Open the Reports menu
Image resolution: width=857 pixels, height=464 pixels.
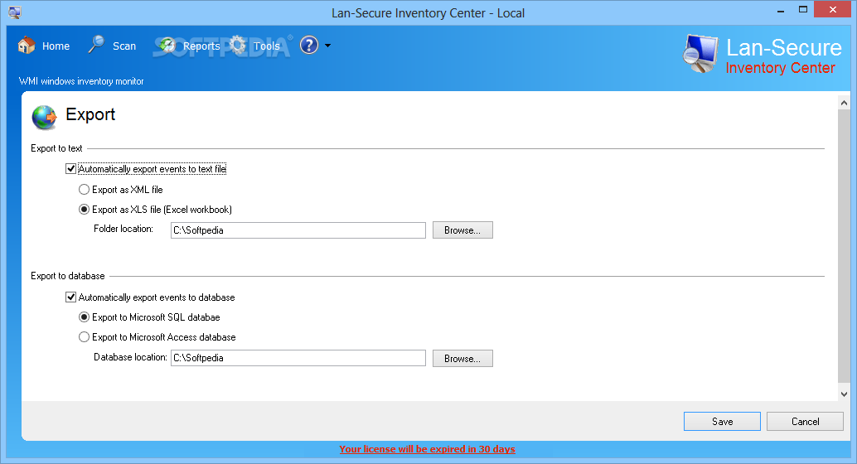[201, 46]
